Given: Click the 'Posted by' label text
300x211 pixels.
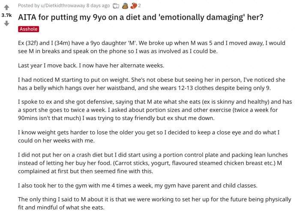Looking at the screenshot, I should click(29, 6).
